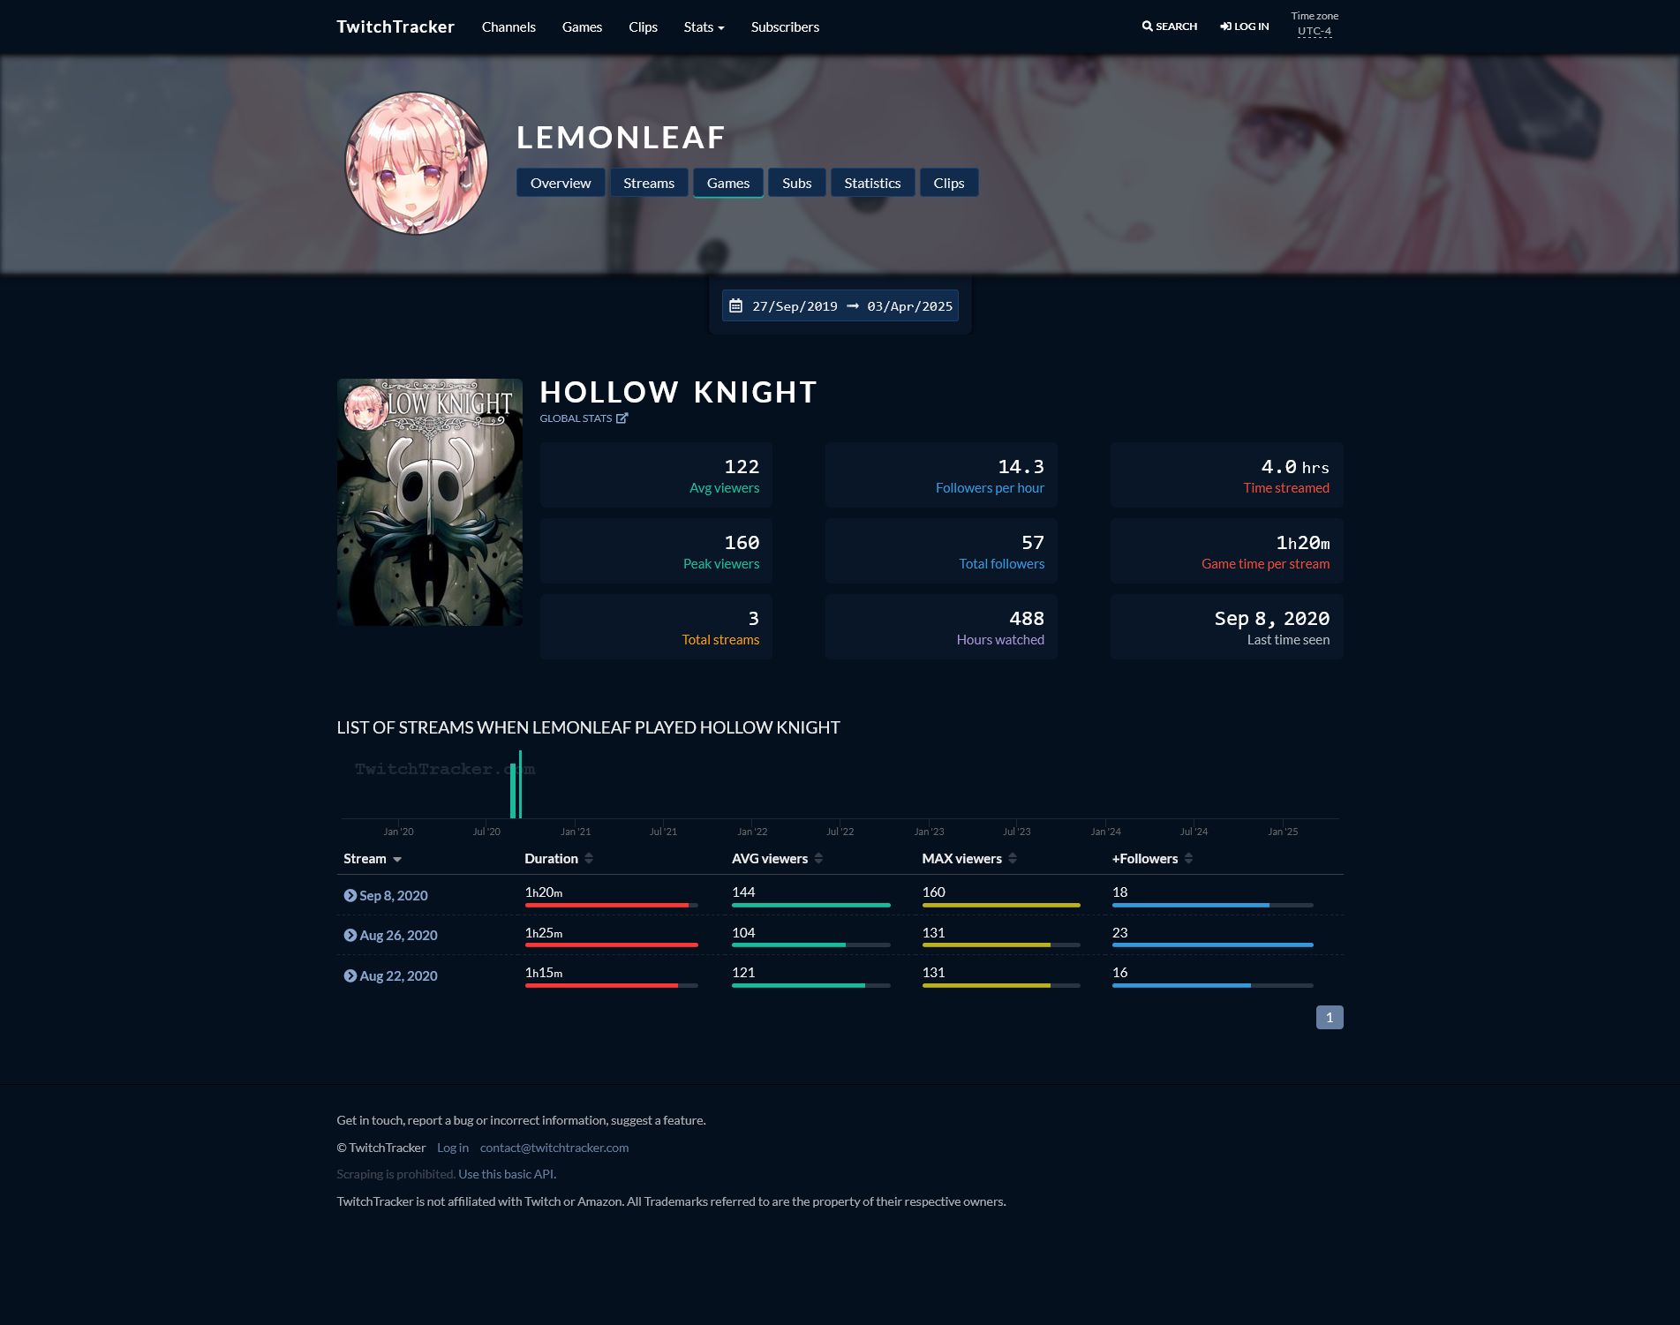
Task: Click the Lemonleaf profile avatar
Action: [416, 163]
